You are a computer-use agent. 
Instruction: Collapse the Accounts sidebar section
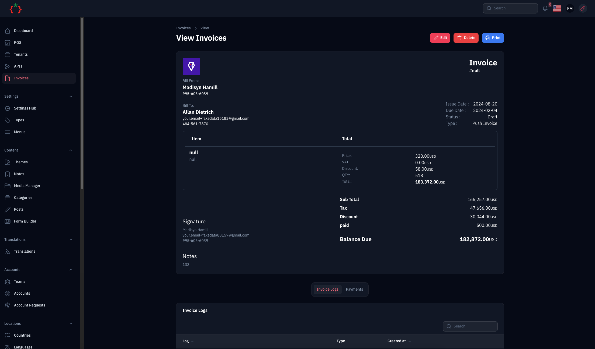click(71, 270)
